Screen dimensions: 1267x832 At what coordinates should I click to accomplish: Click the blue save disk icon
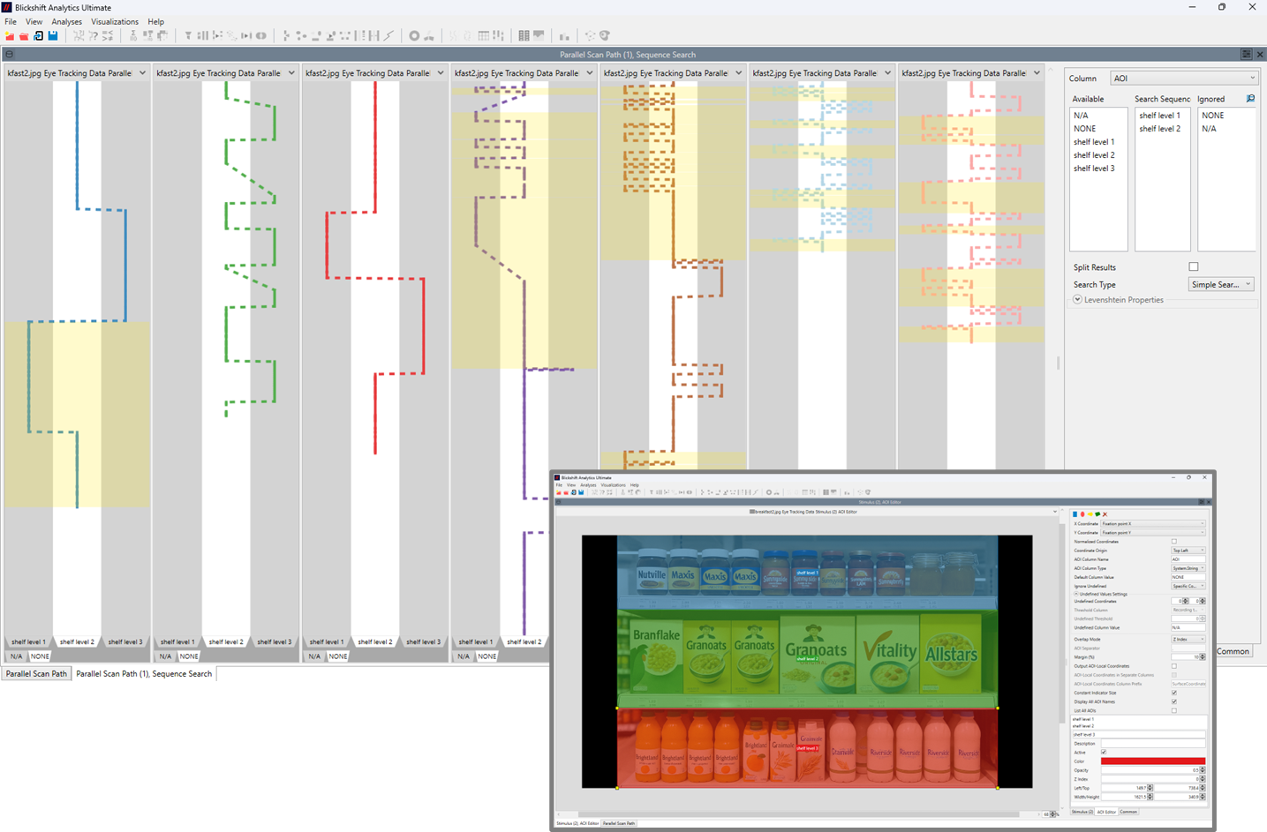click(53, 36)
